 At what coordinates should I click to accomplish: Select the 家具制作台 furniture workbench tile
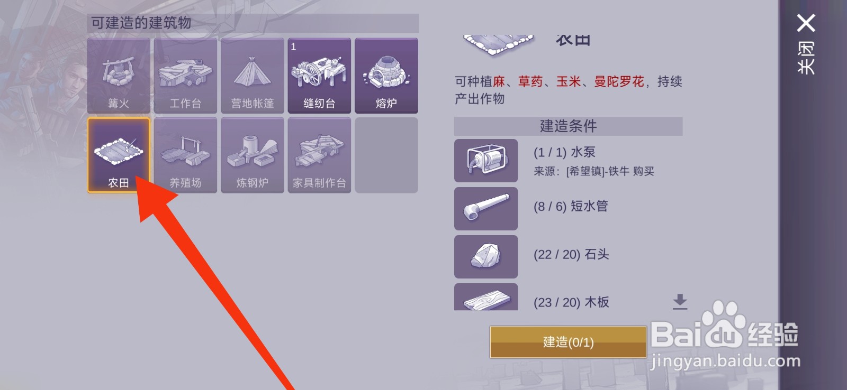319,155
